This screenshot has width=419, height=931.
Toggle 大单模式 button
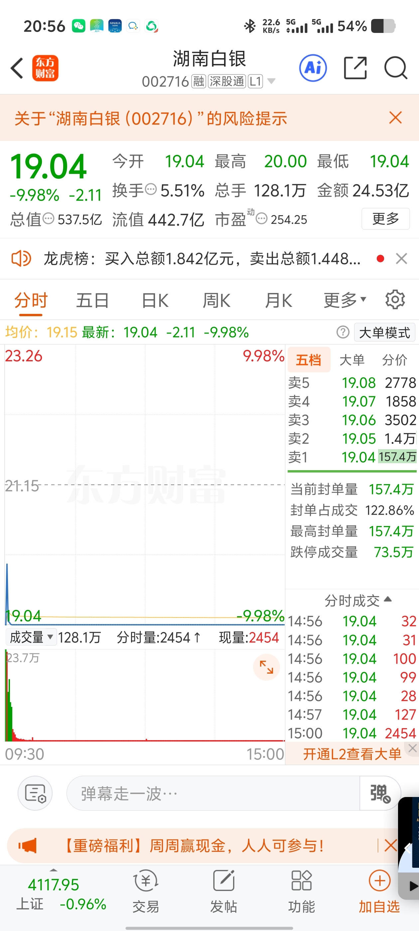tap(385, 332)
